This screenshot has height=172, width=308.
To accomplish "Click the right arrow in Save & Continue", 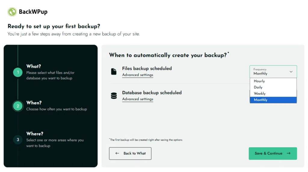I will pyautogui.click(x=288, y=153).
